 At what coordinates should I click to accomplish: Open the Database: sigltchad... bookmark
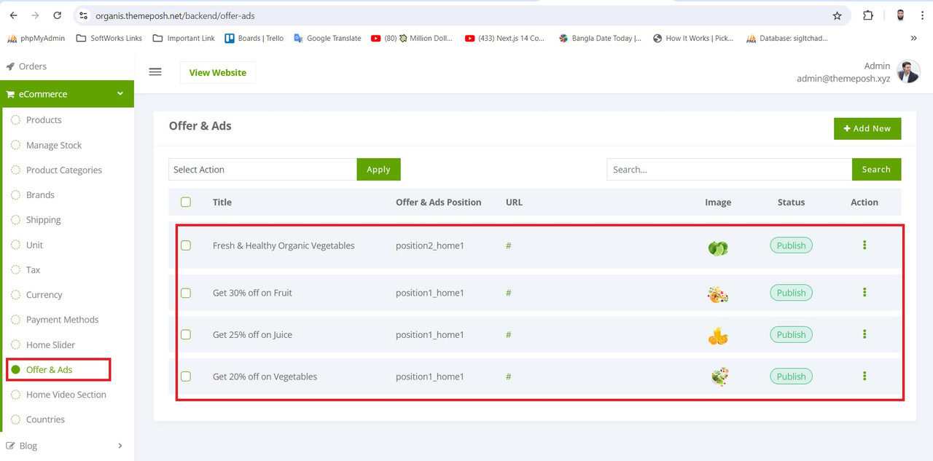click(787, 38)
